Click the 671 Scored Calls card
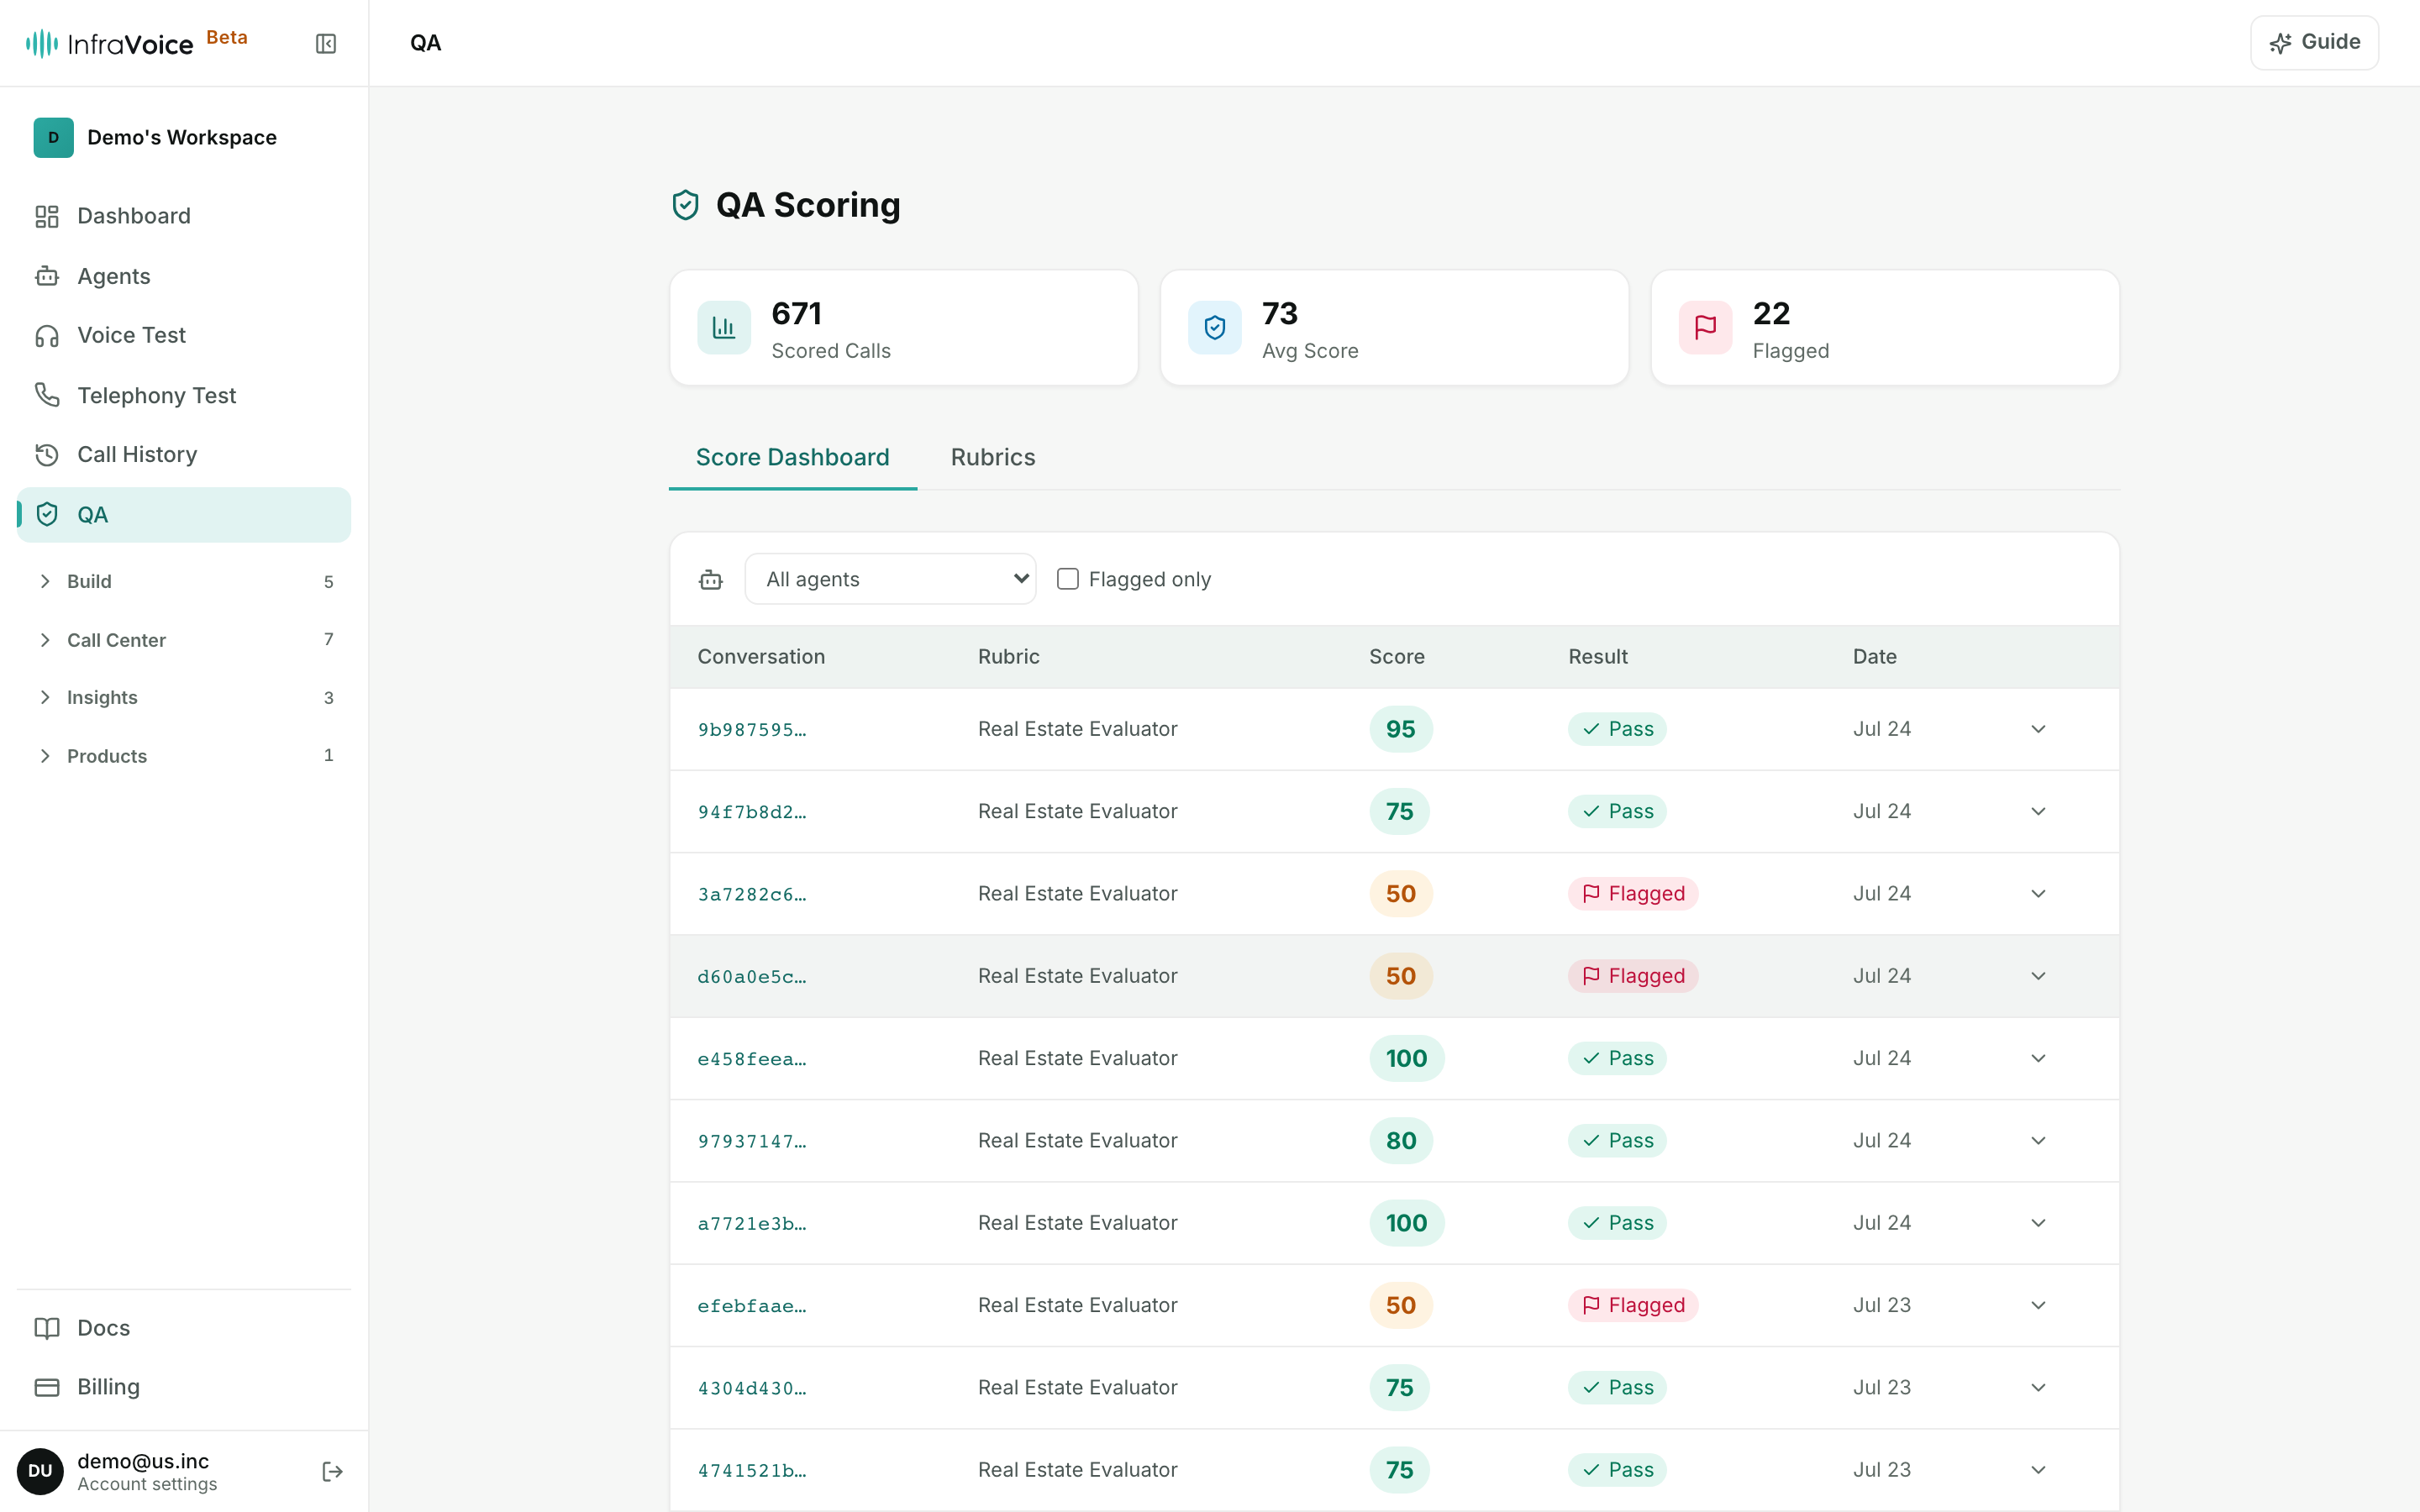The width and height of the screenshot is (2420, 1512). pos(904,328)
